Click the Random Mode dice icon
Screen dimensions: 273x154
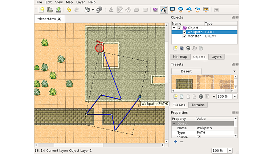point(99,10)
